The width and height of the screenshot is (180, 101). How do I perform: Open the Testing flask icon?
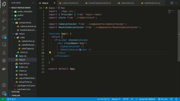(x=4, y=52)
